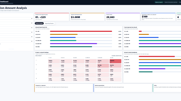Open the topmost sidebar filter dropdown
The image size is (181, 101).
pyautogui.click(x=16, y=18)
